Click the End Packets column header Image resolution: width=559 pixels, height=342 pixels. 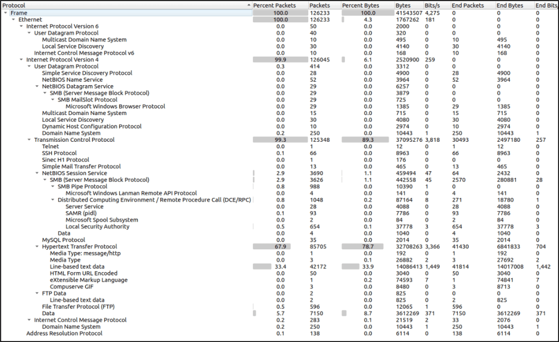point(467,5)
